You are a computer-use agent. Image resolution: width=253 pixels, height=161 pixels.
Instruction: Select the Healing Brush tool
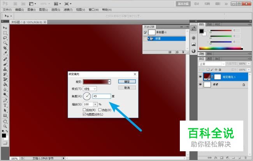pos(5,59)
